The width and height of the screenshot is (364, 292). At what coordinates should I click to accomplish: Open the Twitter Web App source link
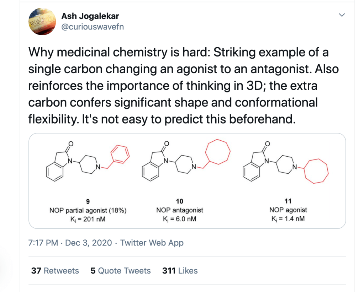click(x=152, y=243)
